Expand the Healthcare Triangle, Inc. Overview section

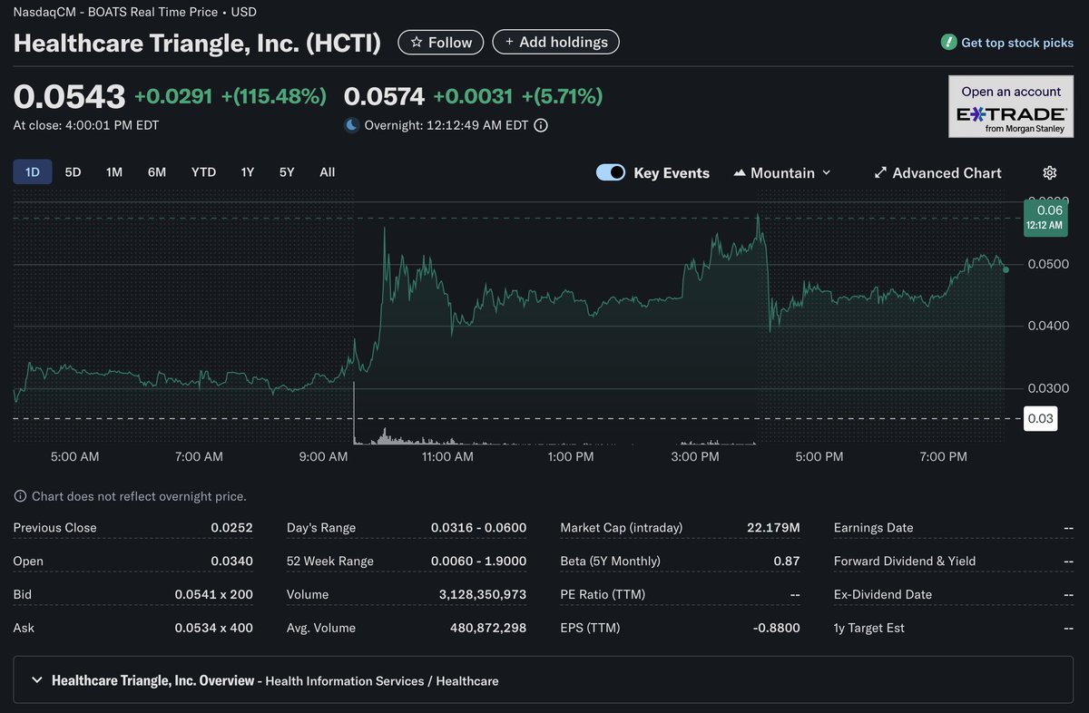pos(544,680)
